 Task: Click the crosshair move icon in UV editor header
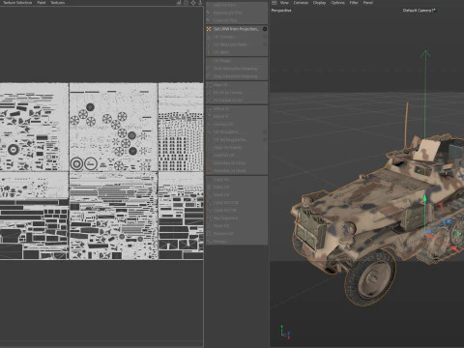pos(193,3)
